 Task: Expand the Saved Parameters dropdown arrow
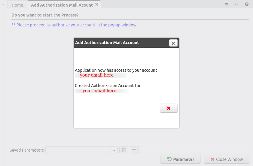[114, 150]
